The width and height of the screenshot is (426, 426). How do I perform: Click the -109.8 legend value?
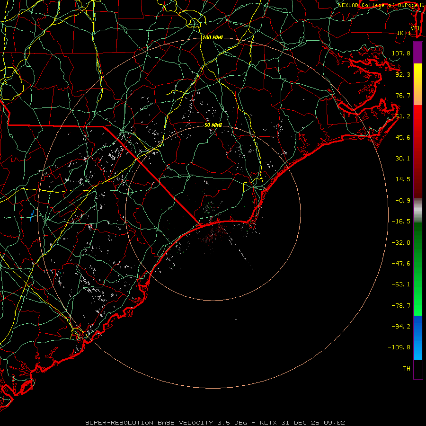(x=399, y=347)
